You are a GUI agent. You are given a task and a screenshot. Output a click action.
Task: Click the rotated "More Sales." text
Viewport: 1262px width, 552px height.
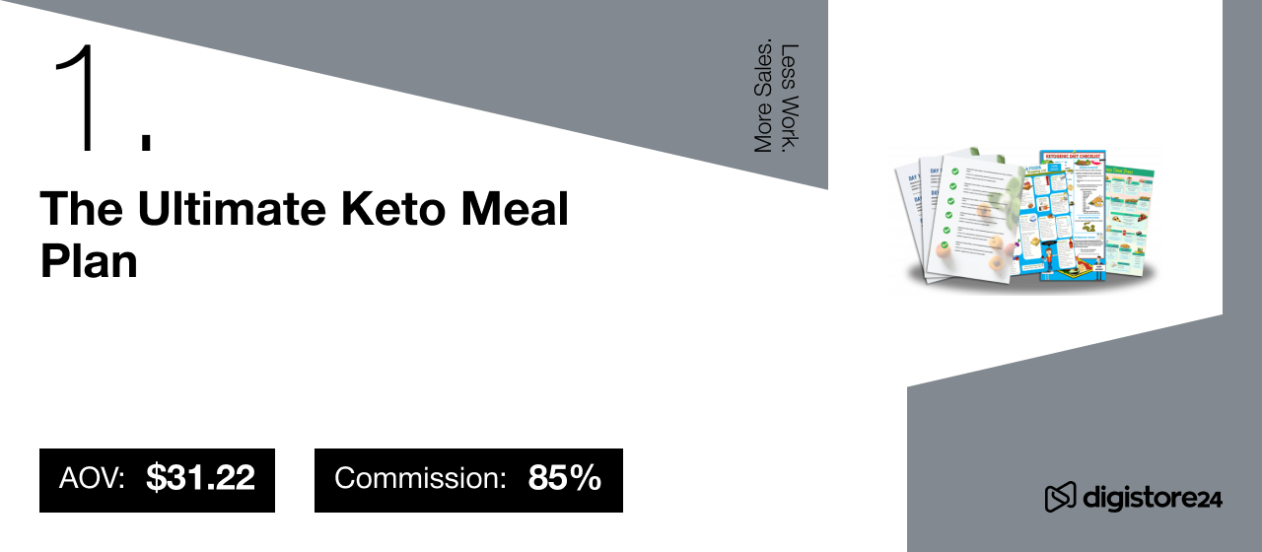[x=763, y=98]
